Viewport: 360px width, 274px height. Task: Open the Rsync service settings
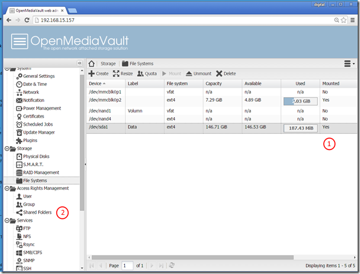point(25,244)
